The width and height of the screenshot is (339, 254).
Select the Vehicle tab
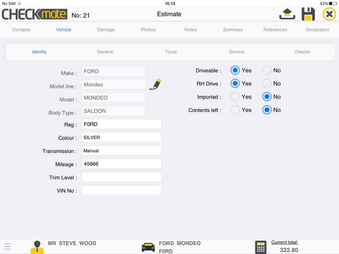[64, 30]
